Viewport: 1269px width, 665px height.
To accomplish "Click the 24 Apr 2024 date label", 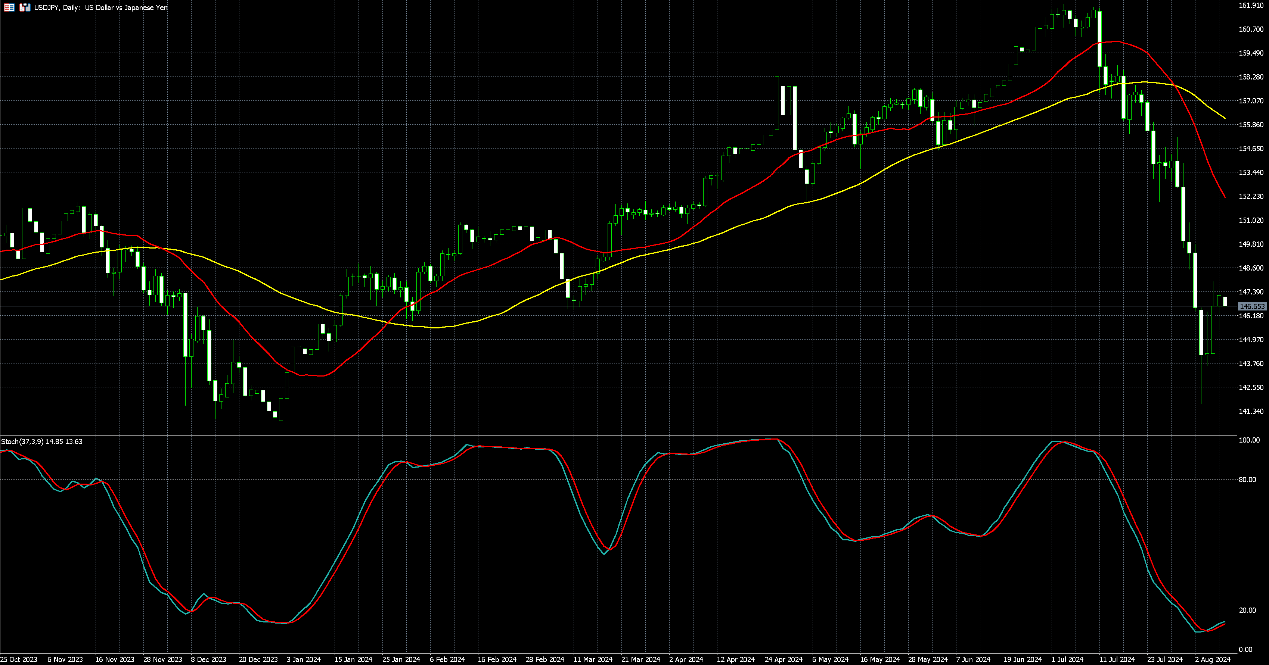I will (784, 659).
